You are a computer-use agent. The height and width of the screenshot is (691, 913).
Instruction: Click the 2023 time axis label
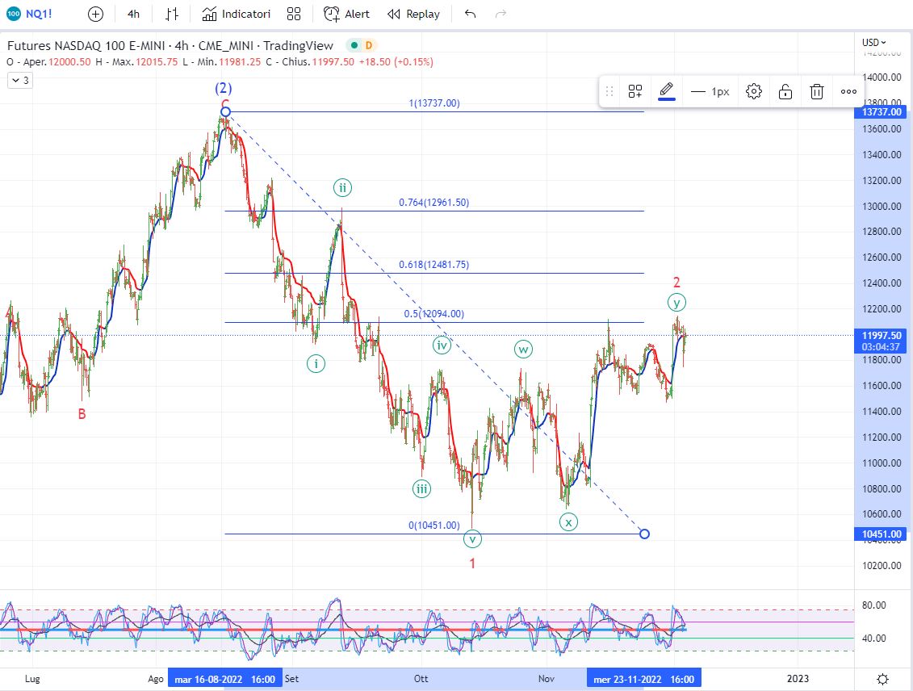coord(798,679)
